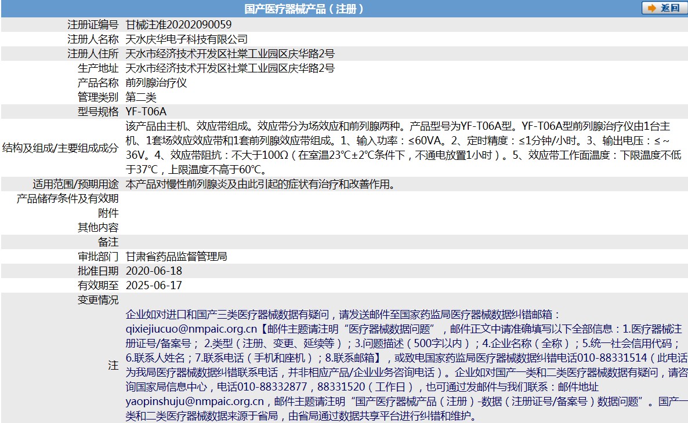Click the 适用范围/预期用途 label

pyautogui.click(x=76, y=184)
